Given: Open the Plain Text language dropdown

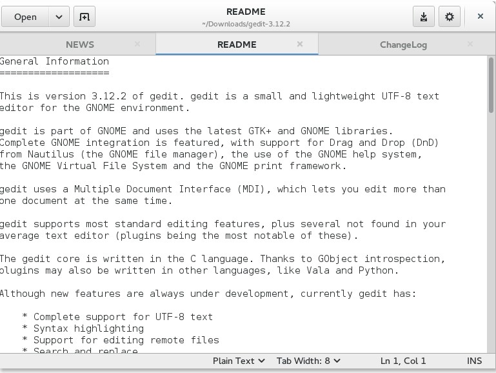Looking at the screenshot, I should [239, 361].
